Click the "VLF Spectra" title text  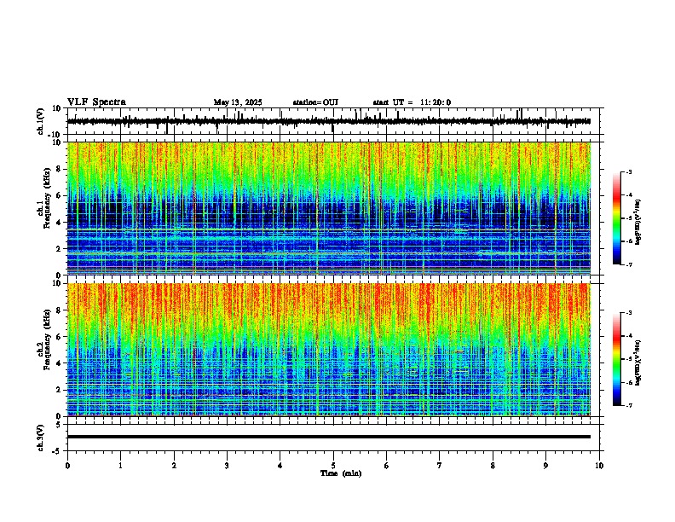coord(96,102)
